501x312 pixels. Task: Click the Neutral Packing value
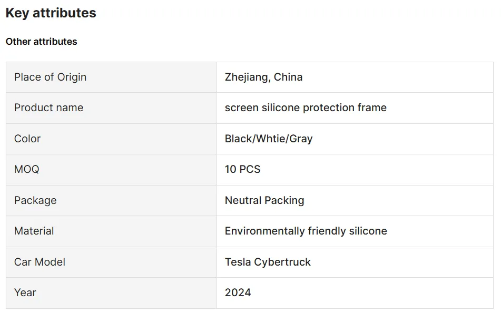click(x=264, y=200)
